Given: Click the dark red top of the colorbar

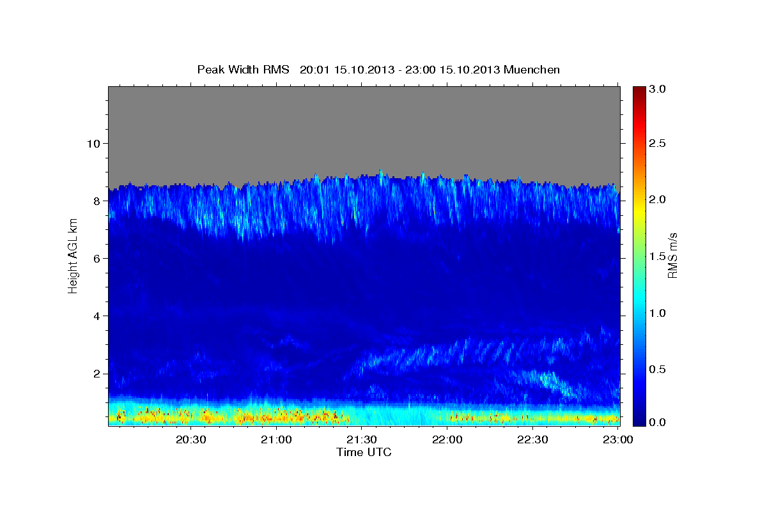Looking at the screenshot, I should tap(638, 91).
